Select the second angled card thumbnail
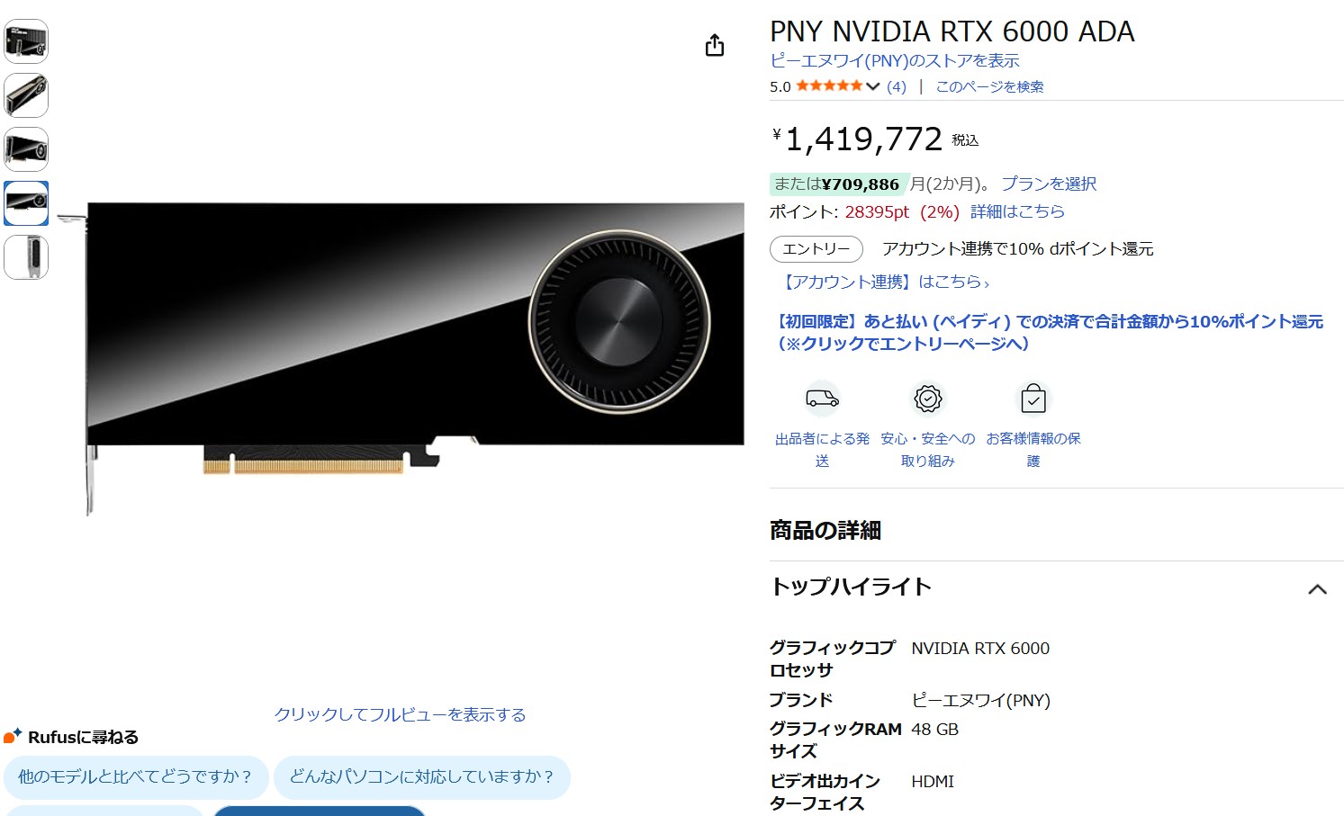Image resolution: width=1344 pixels, height=816 pixels. click(26, 95)
